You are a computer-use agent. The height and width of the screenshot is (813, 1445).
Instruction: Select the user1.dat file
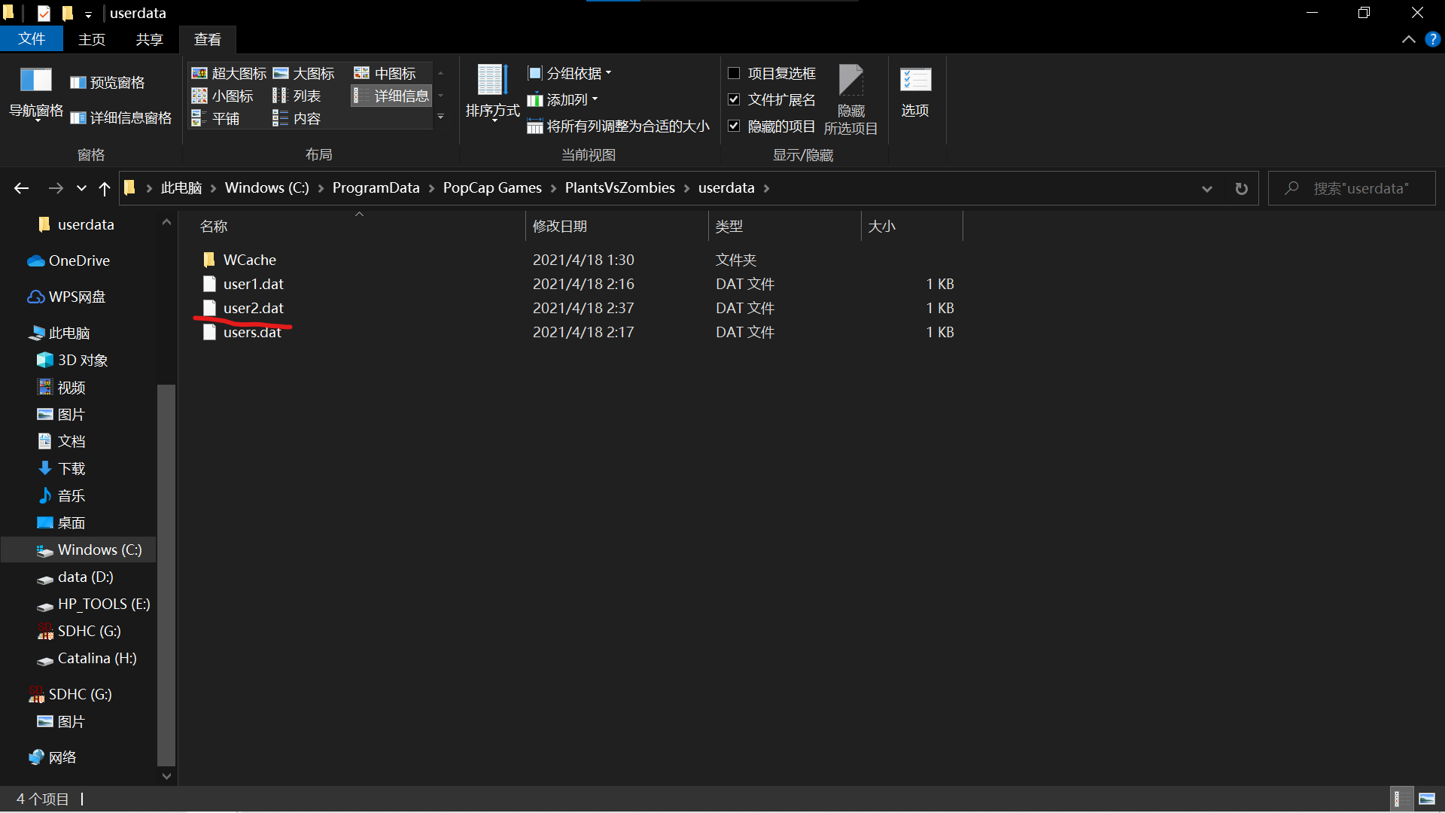pos(253,284)
